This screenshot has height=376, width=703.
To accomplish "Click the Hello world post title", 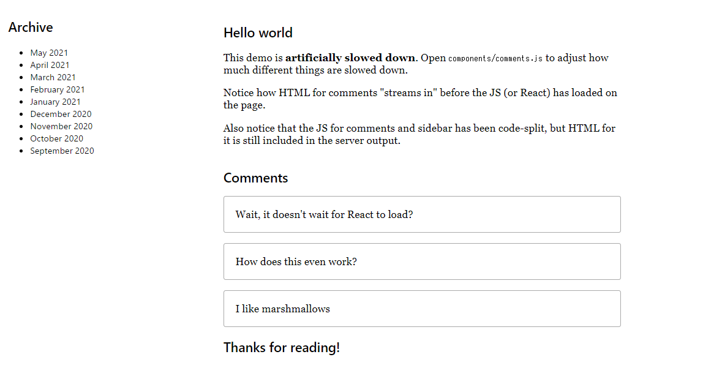I will [x=258, y=32].
